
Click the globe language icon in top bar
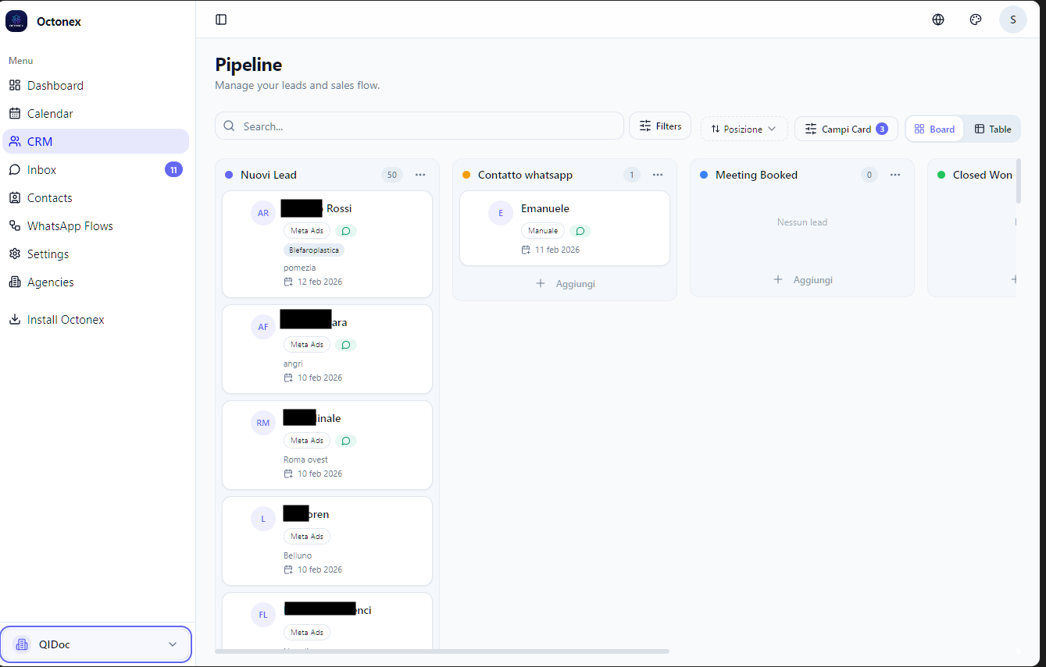click(937, 20)
